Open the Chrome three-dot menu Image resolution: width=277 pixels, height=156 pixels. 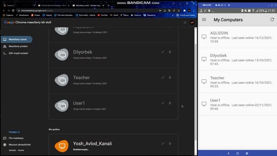(194, 10)
